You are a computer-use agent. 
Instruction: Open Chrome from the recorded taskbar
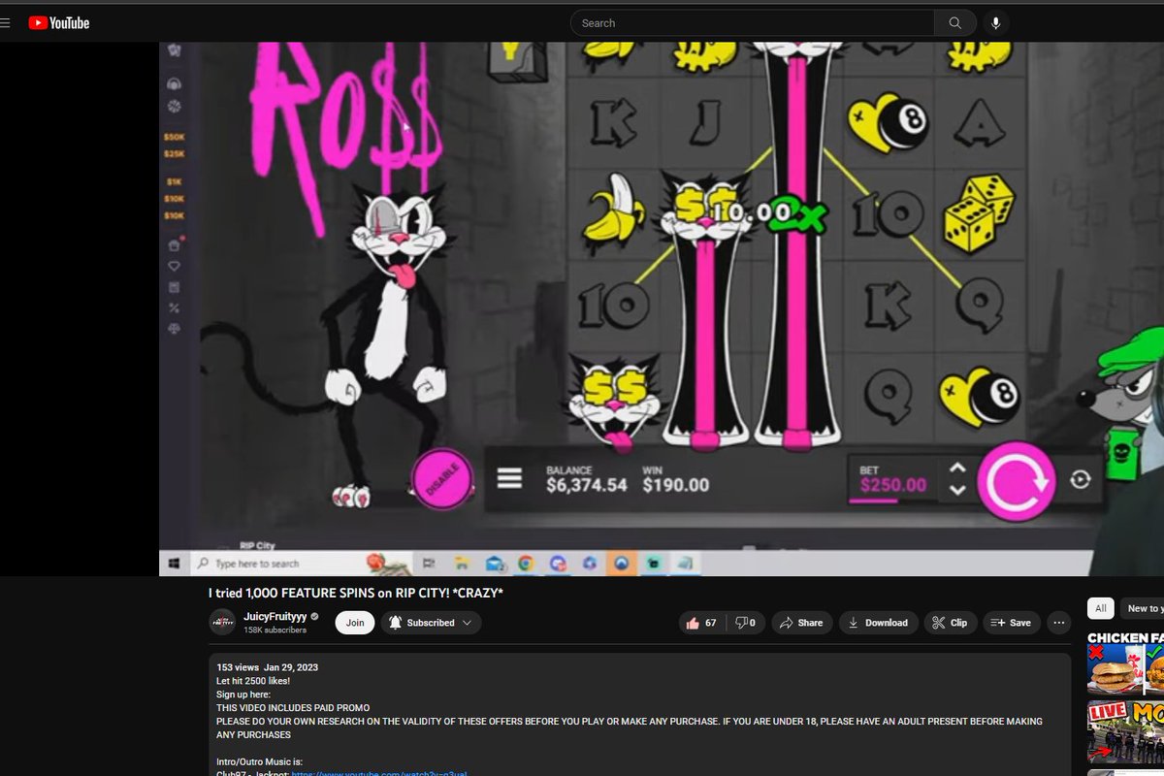tap(525, 564)
